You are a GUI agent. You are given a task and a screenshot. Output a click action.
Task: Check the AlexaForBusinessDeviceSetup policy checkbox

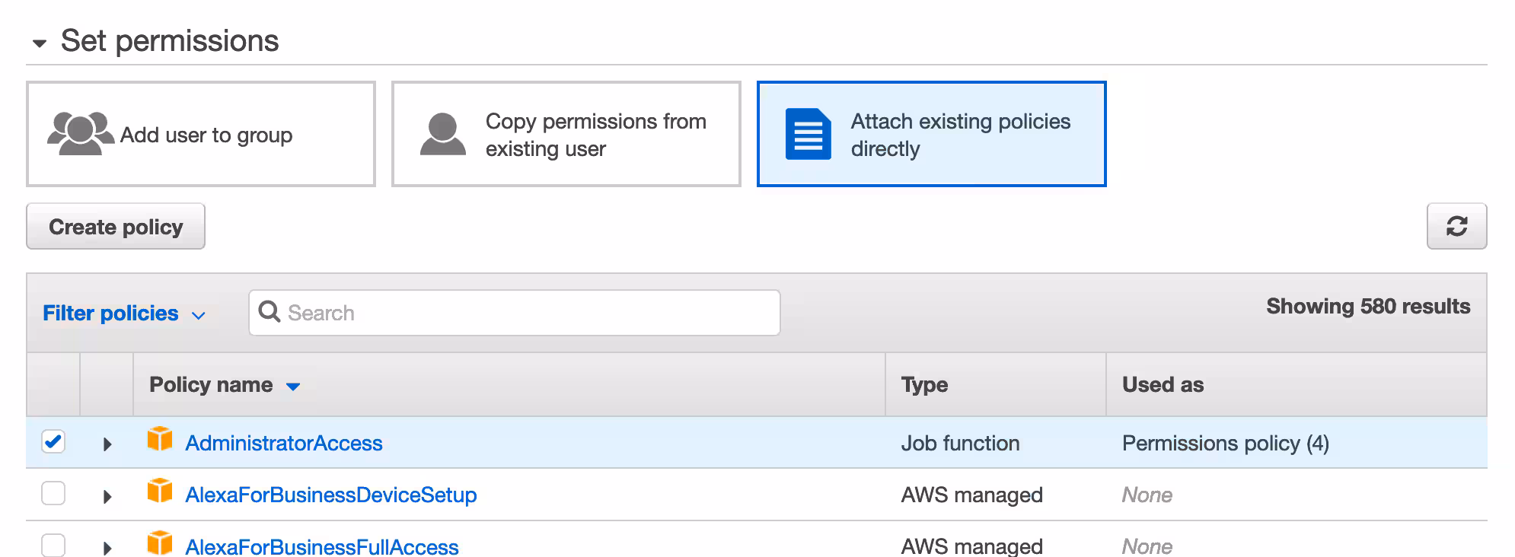[53, 493]
